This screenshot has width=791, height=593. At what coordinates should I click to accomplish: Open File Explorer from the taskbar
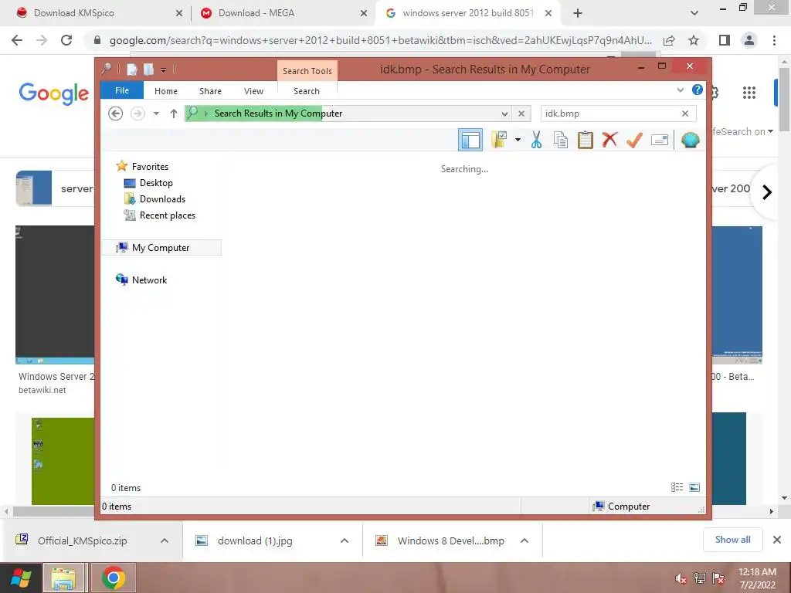tap(63, 578)
